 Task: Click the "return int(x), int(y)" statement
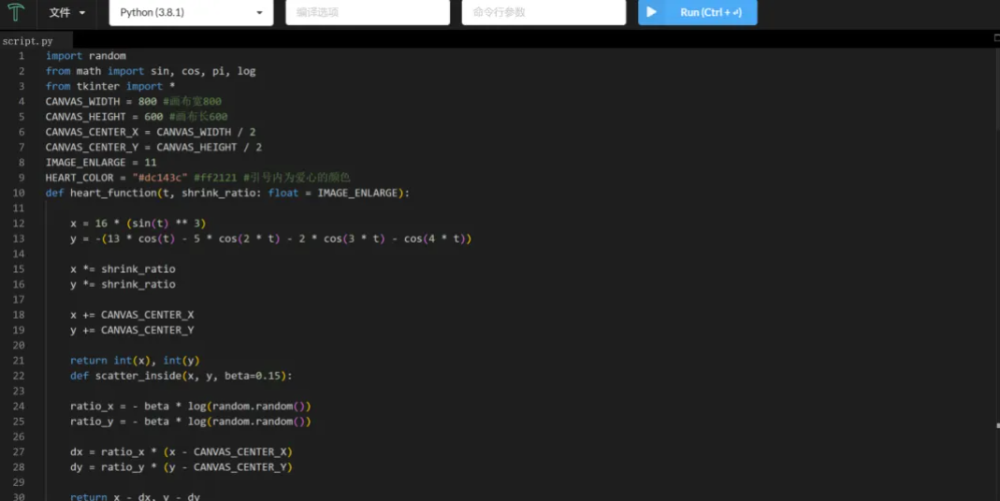[x=135, y=360]
